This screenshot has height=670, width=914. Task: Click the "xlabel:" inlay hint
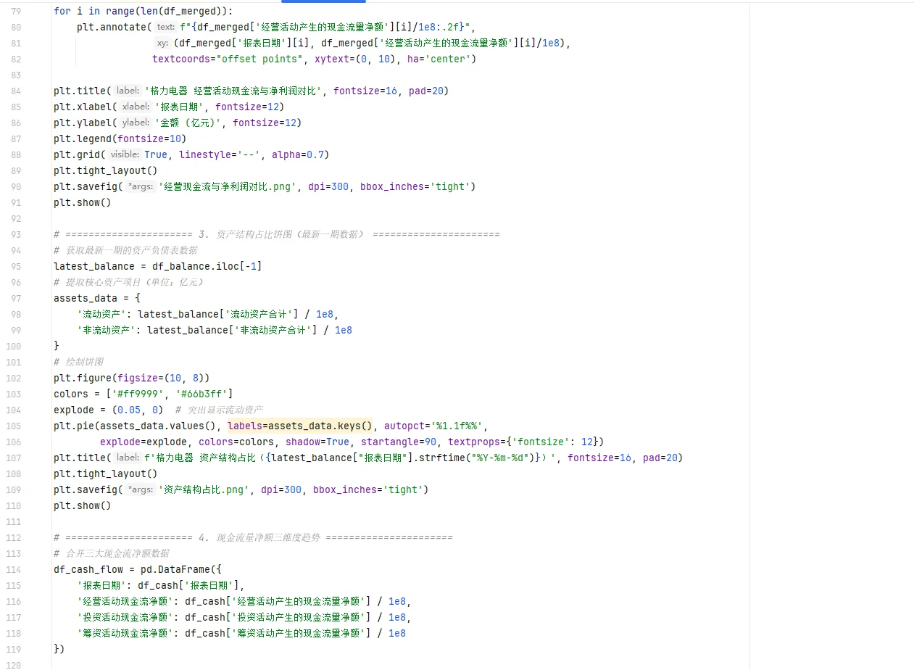(x=136, y=107)
